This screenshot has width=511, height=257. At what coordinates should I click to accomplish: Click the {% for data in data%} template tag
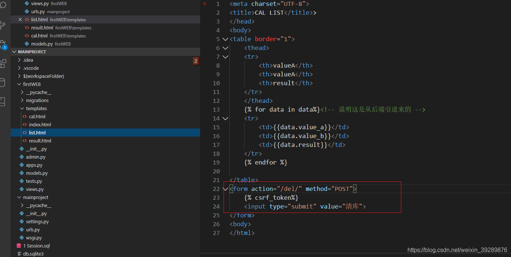click(282, 109)
